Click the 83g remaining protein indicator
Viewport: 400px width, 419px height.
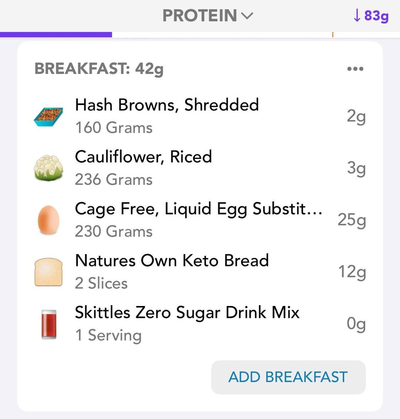click(x=371, y=16)
